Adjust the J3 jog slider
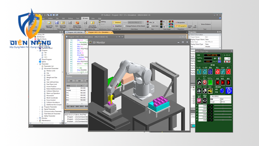The width and height of the screenshot is (259, 146). coord(223,111)
